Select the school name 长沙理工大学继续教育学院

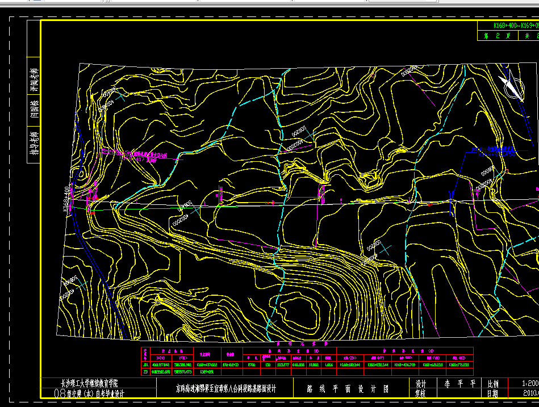tap(89, 383)
